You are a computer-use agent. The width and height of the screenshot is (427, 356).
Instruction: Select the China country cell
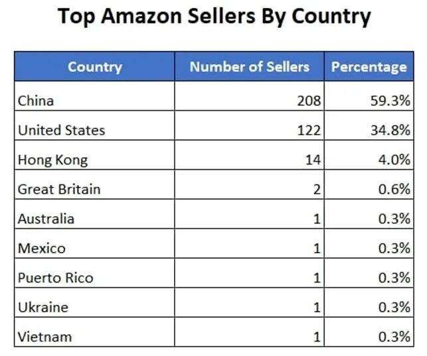(x=94, y=96)
